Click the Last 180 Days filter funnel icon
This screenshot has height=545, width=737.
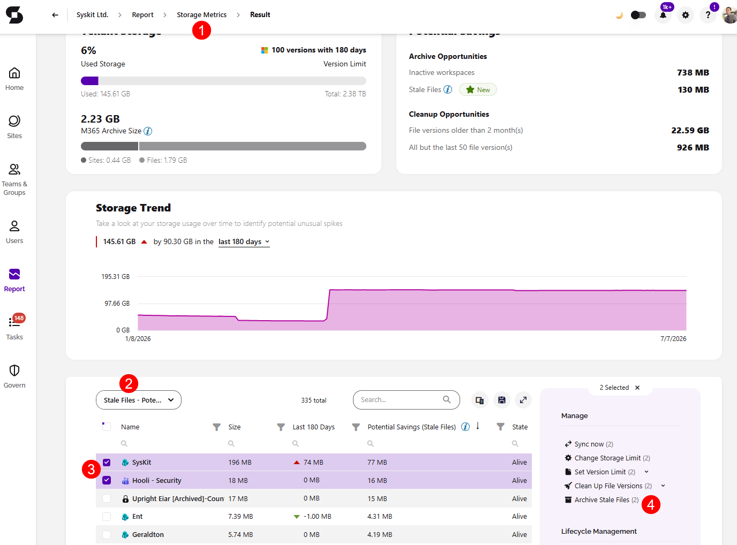[356, 427]
